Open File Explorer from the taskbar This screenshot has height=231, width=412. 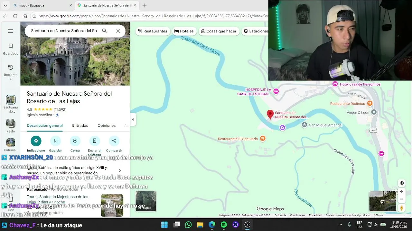point(200,225)
